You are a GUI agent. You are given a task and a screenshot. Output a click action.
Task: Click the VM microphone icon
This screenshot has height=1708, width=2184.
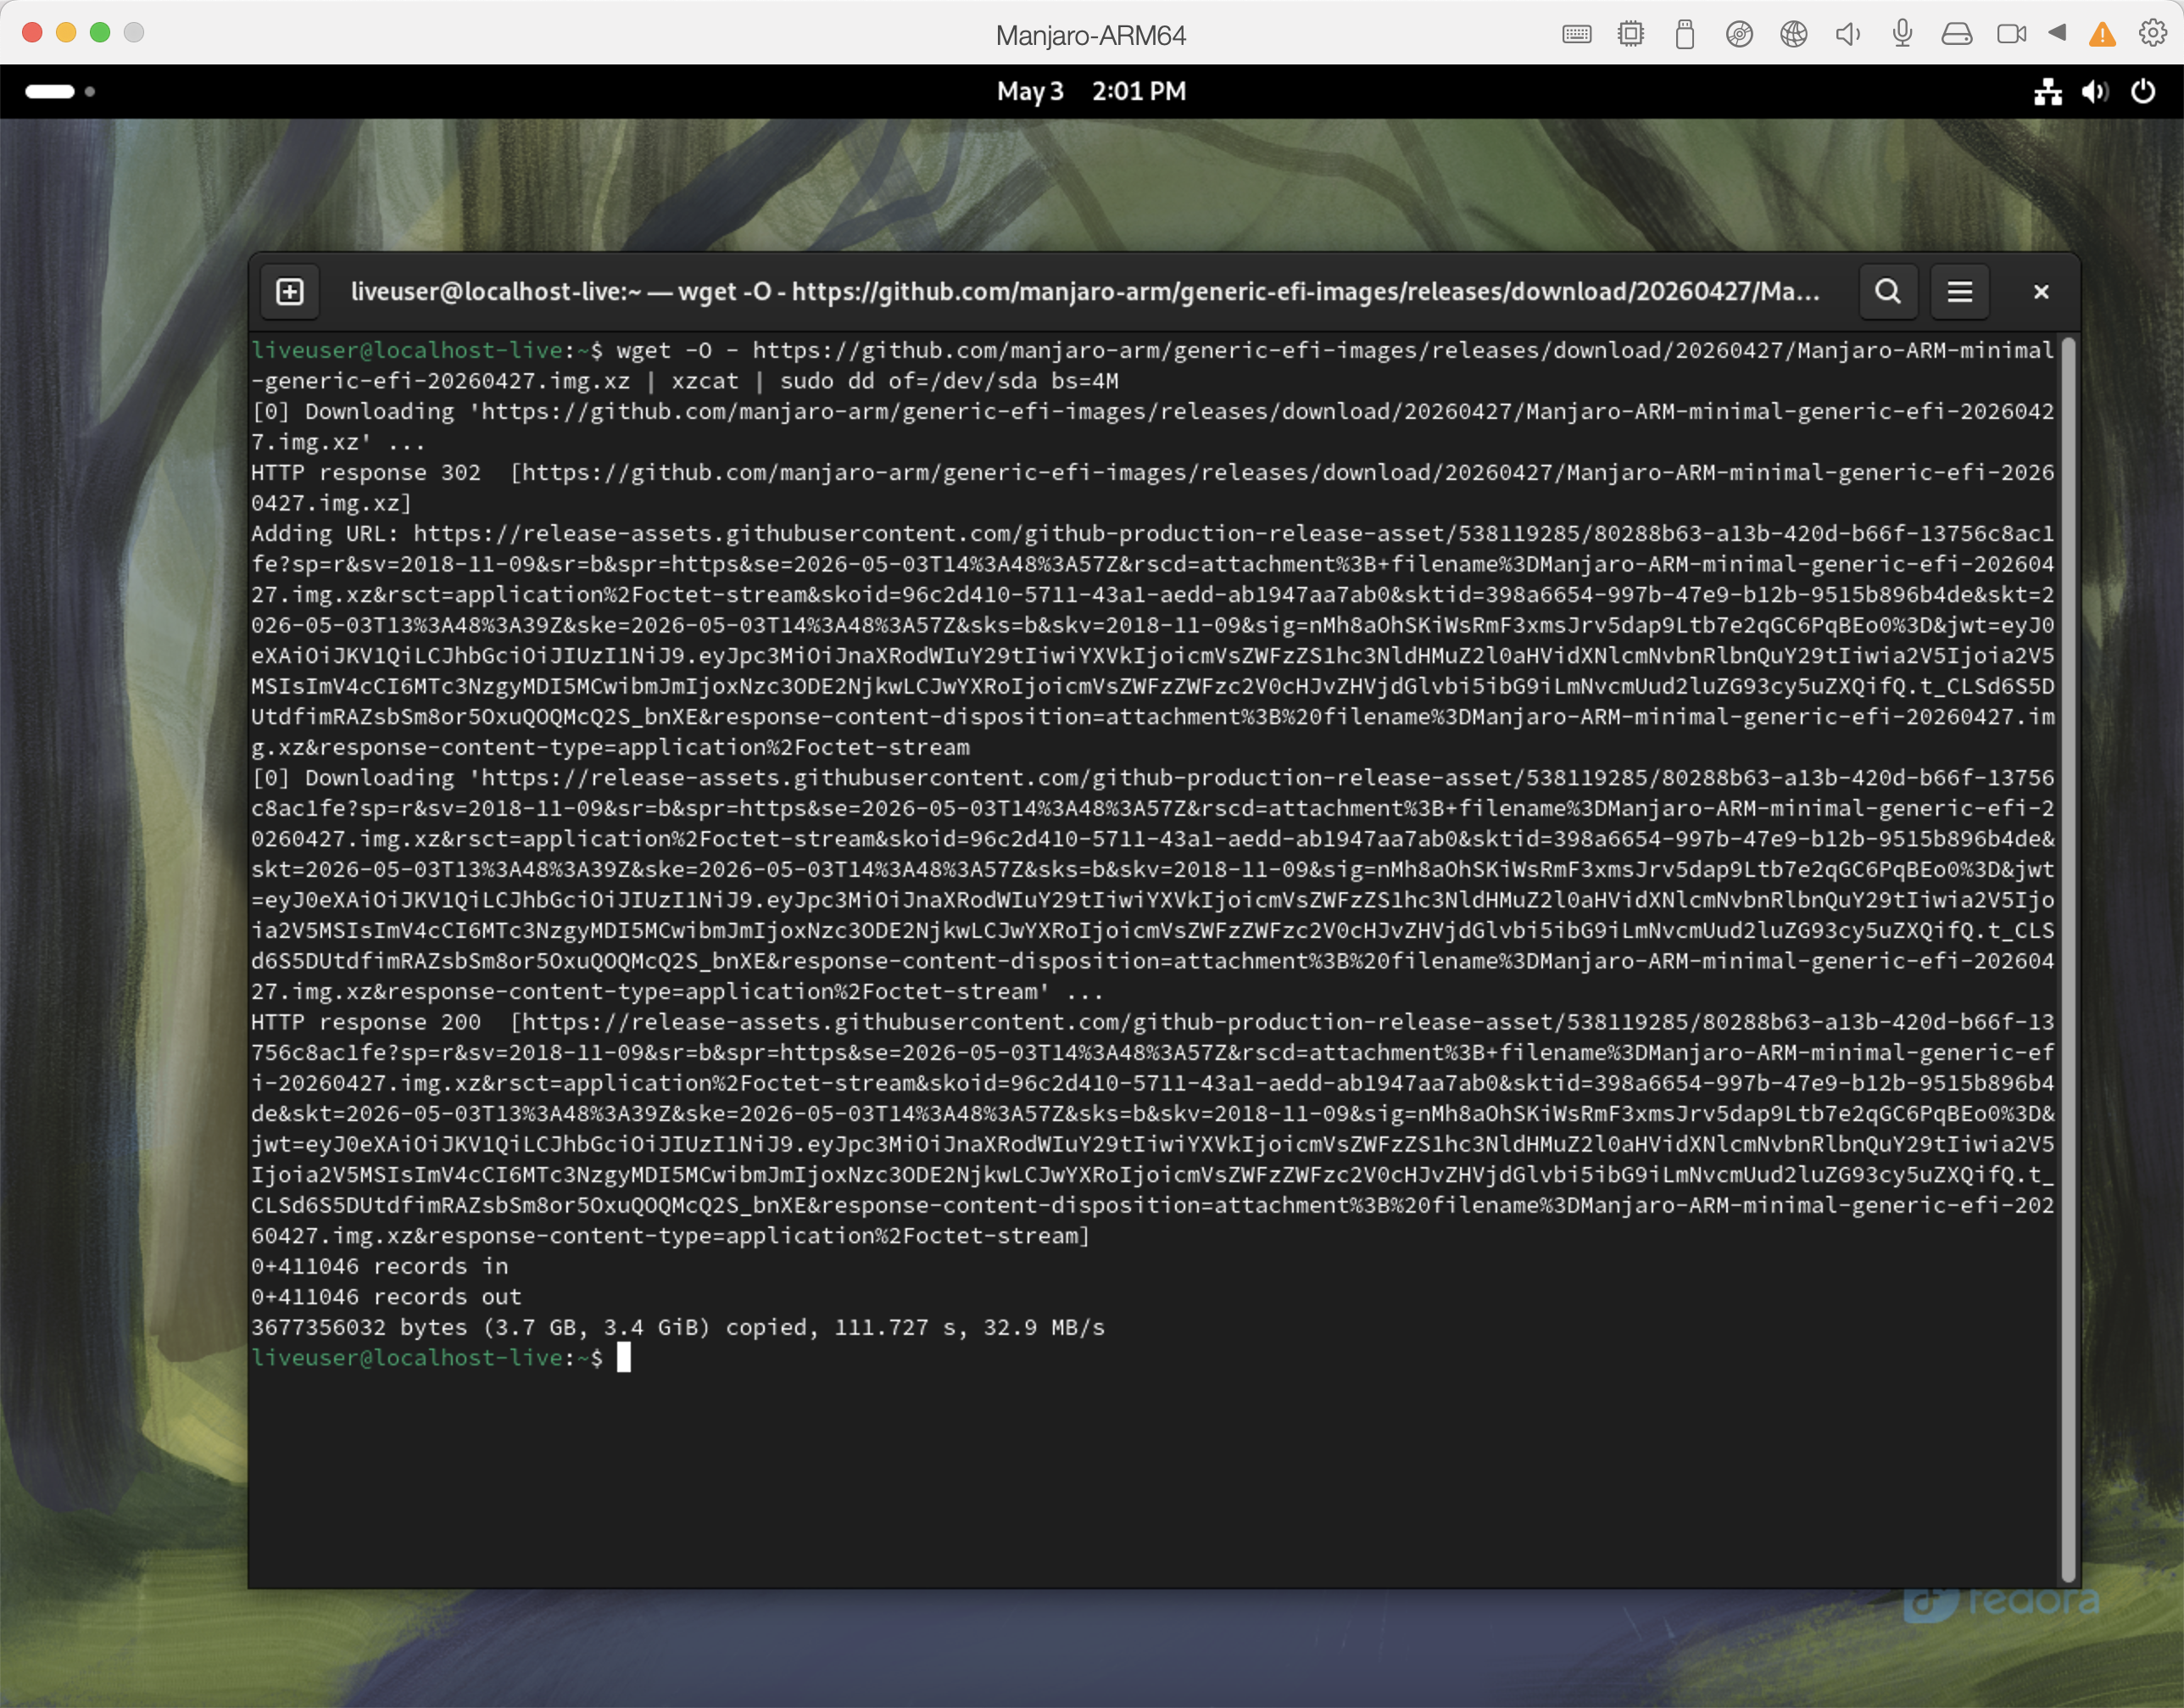pos(1902,34)
